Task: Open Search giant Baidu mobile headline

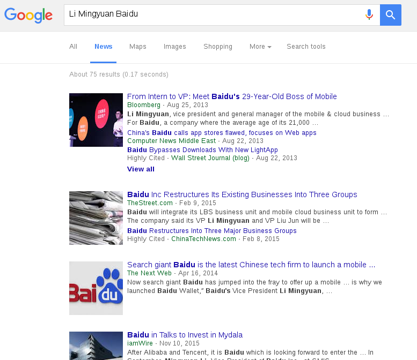Action: [x=251, y=265]
